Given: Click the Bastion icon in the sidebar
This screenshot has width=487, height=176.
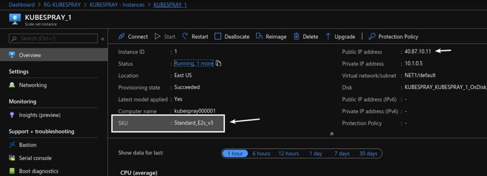Looking at the screenshot, I should point(12,145).
